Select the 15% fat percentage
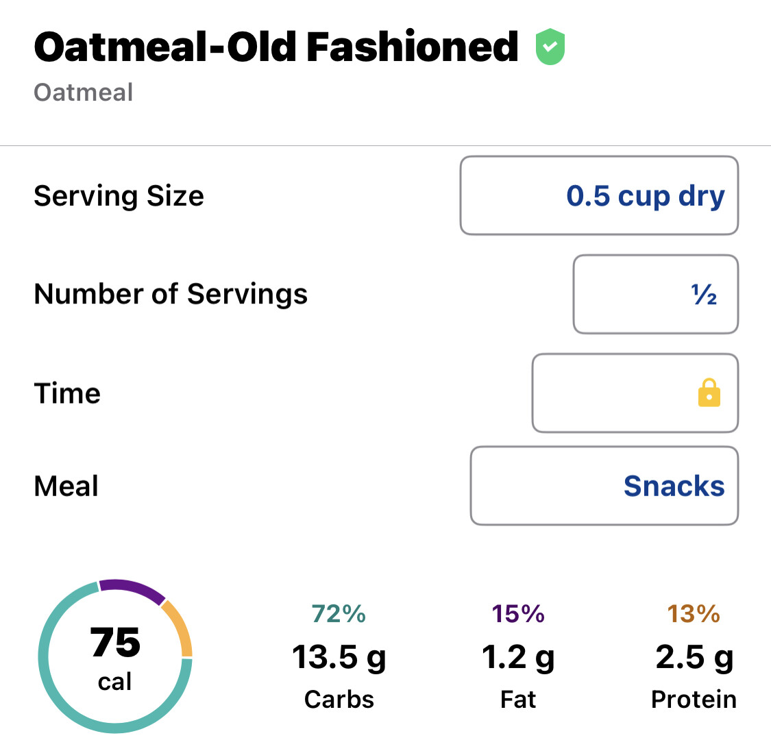The image size is (771, 751). tap(518, 614)
